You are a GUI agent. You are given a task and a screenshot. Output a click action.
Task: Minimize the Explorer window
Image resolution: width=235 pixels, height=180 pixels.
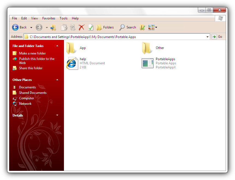click(202, 10)
